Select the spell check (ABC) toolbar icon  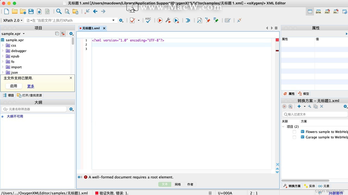click(x=148, y=20)
